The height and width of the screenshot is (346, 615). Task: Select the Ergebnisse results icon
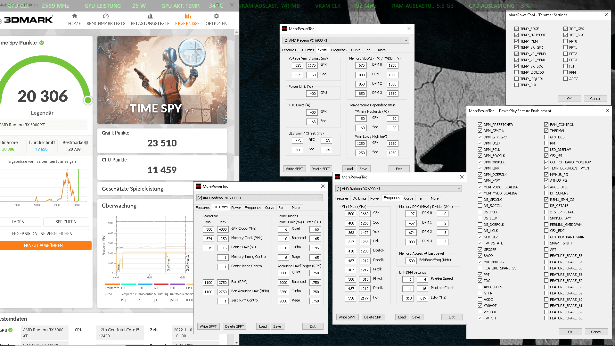(x=188, y=16)
